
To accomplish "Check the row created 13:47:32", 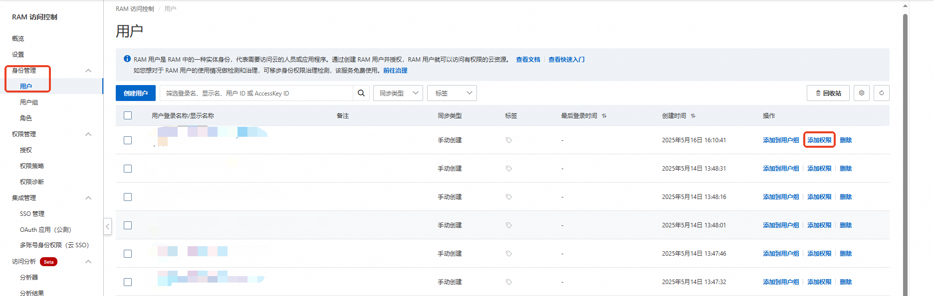I will coord(128,282).
